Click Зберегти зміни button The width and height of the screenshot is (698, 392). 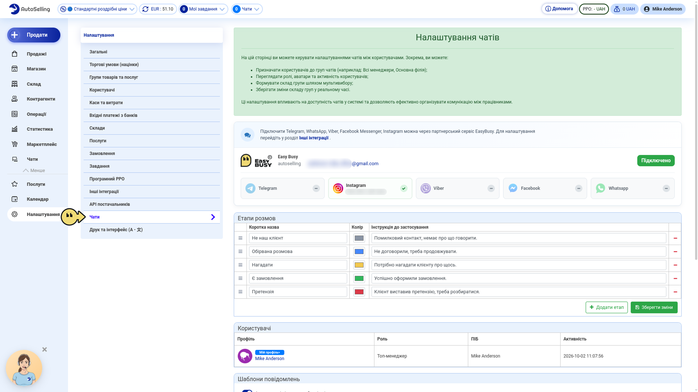[654, 307]
